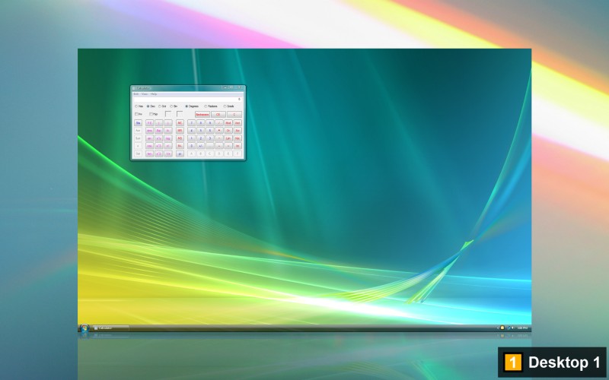Click the digit 6 key
This screenshot has width=609, height=380.
coord(210,131)
